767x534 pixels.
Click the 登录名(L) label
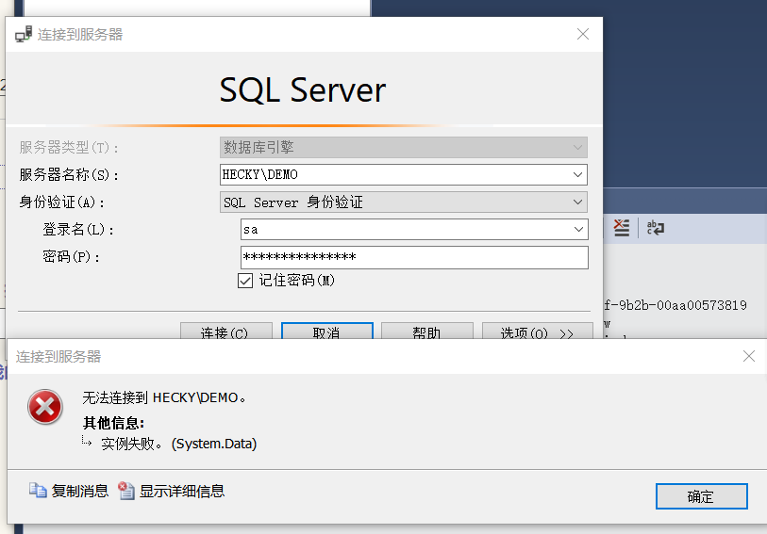[x=78, y=230]
